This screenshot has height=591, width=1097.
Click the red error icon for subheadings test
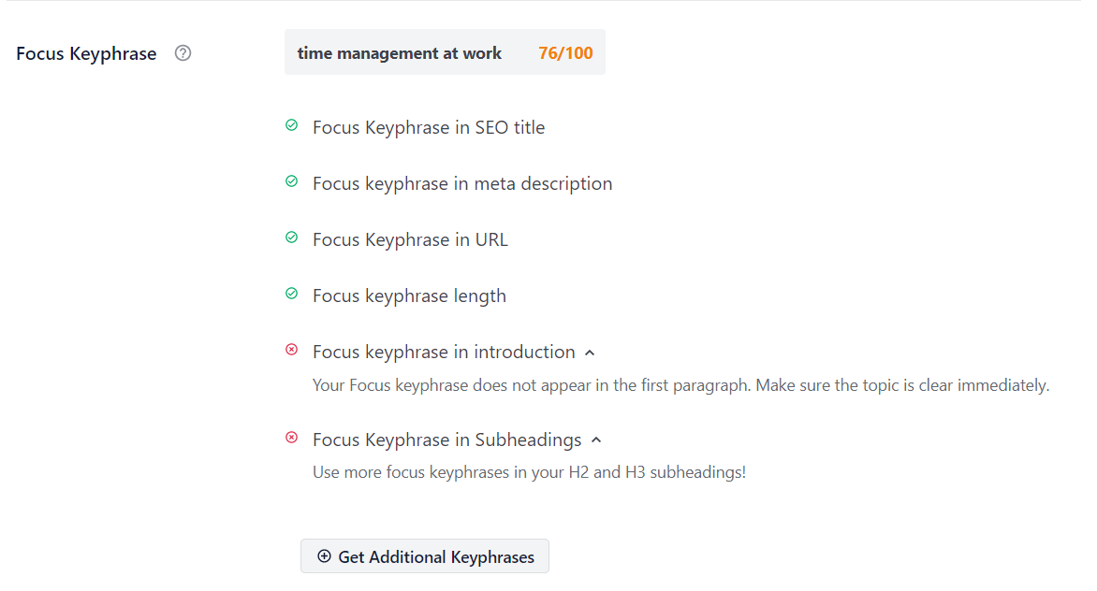291,438
